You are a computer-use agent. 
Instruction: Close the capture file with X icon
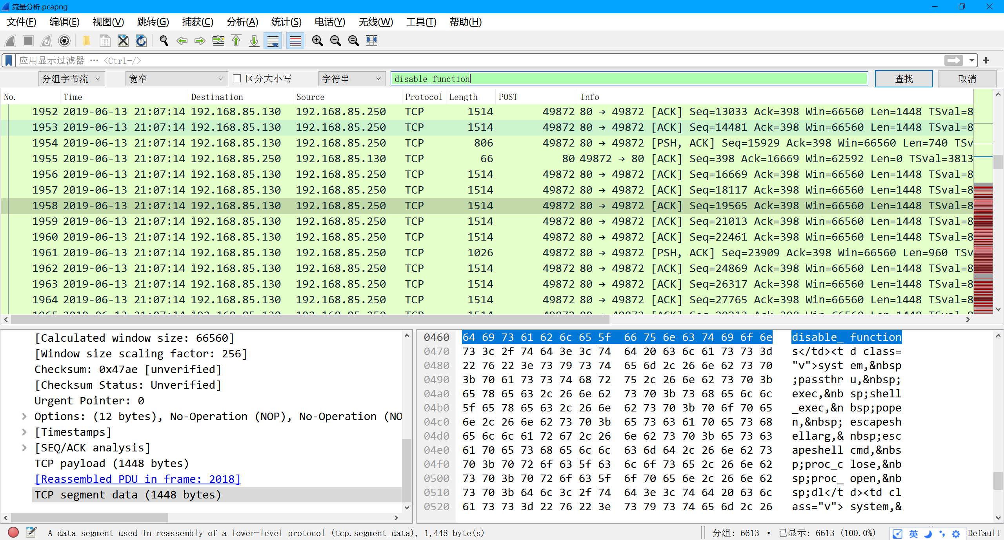pos(123,41)
